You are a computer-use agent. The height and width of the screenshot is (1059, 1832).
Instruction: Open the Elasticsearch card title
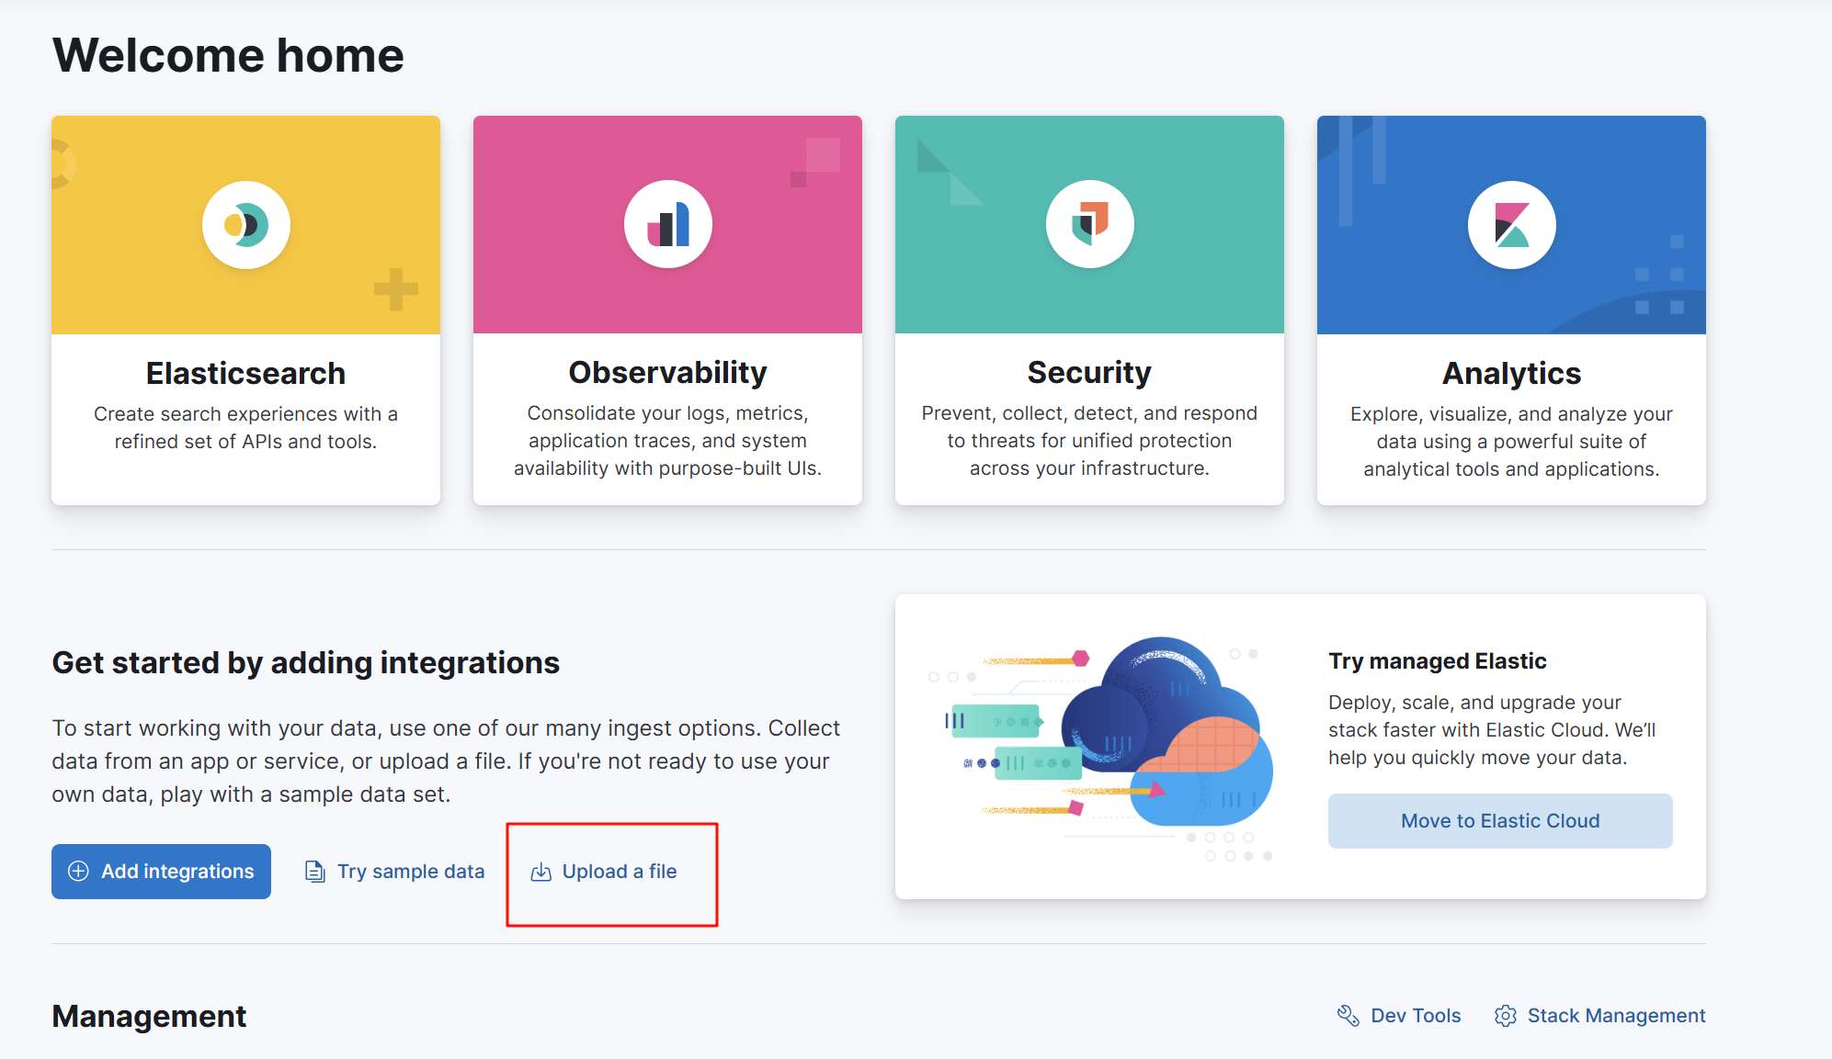coord(245,373)
